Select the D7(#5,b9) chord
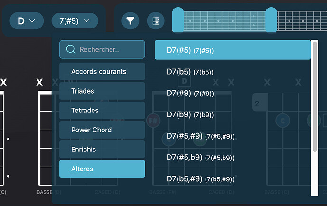Viewport: 327px width, 206px height. pos(233,158)
